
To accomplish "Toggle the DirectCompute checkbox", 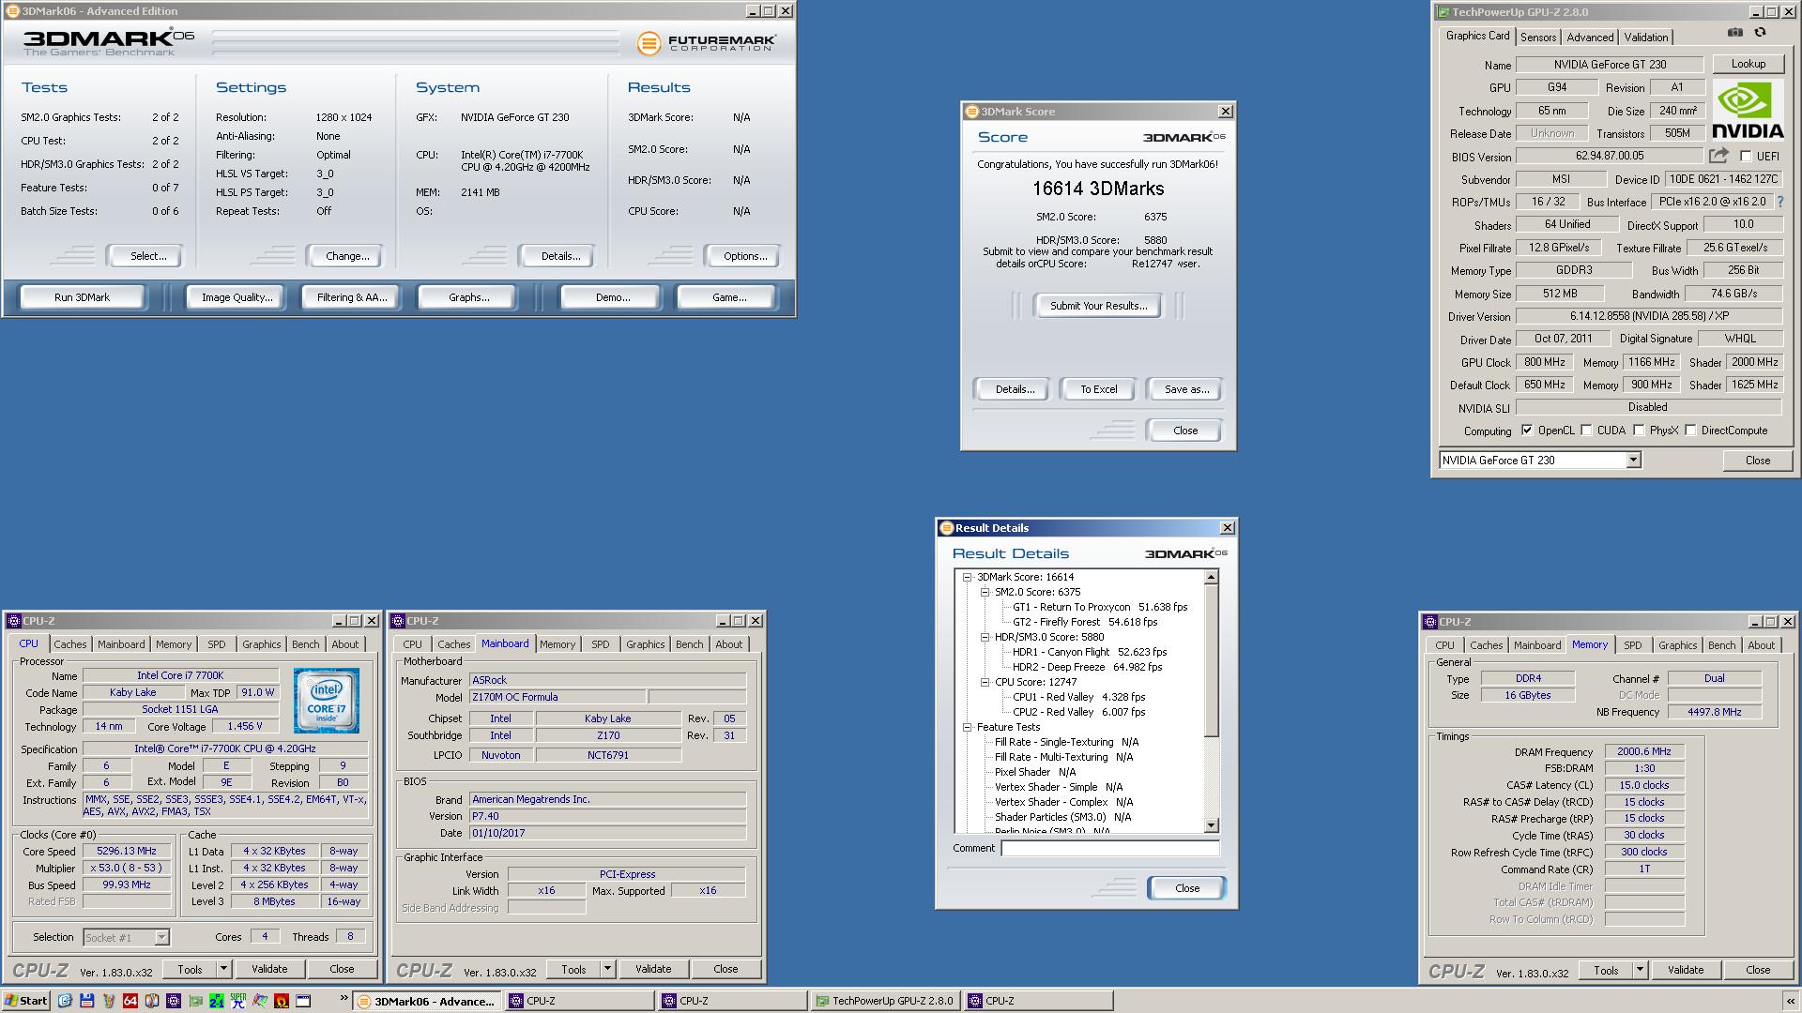I will pyautogui.click(x=1690, y=431).
